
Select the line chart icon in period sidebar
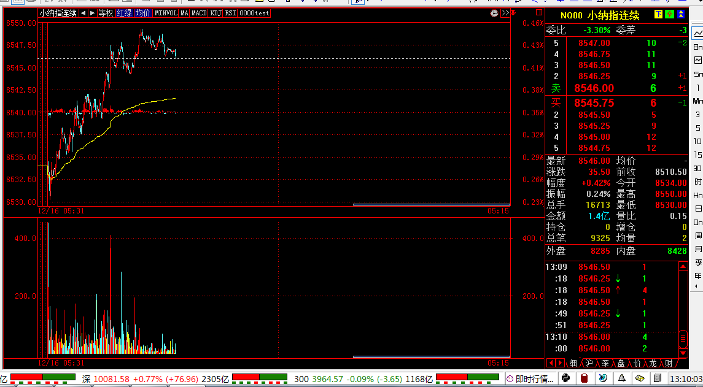click(697, 33)
